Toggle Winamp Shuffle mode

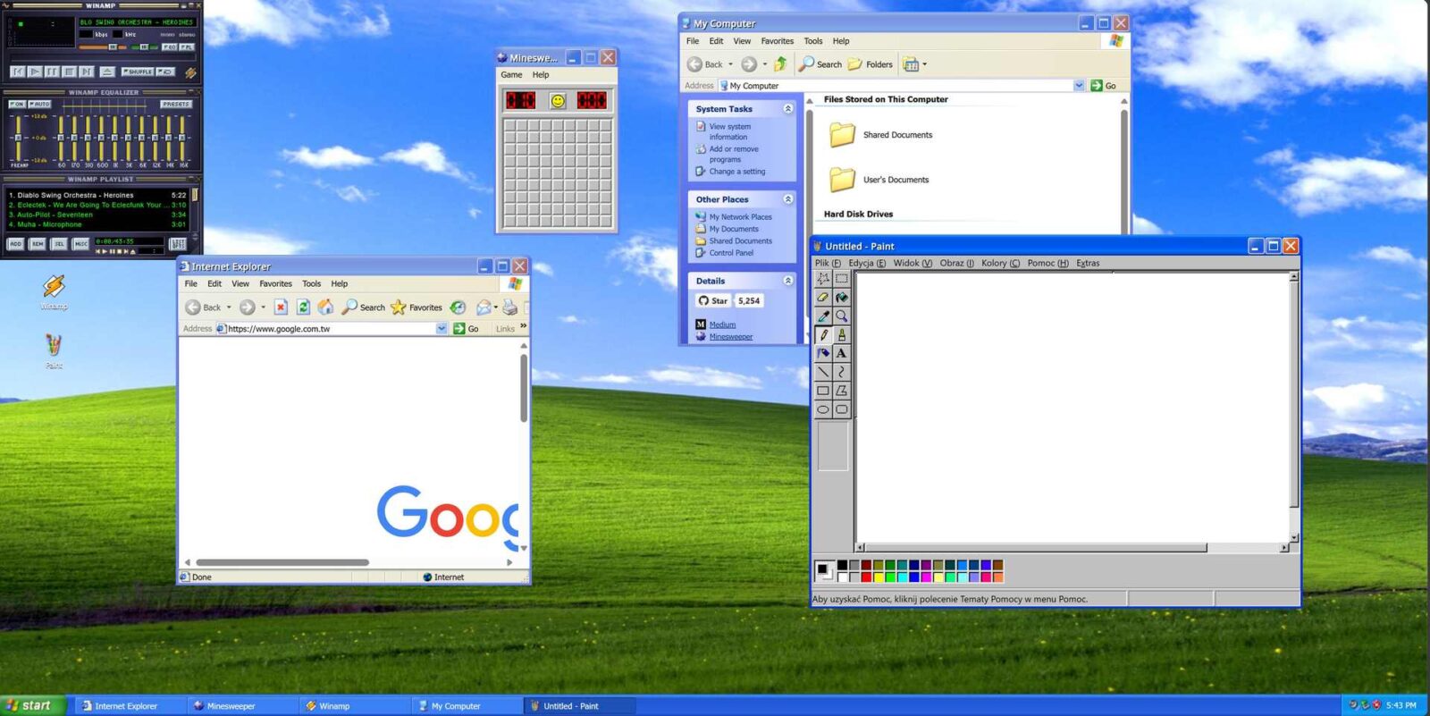[138, 72]
